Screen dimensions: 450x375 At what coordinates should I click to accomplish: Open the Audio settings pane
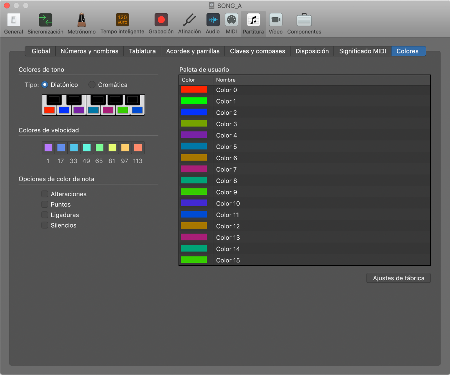pos(213,24)
